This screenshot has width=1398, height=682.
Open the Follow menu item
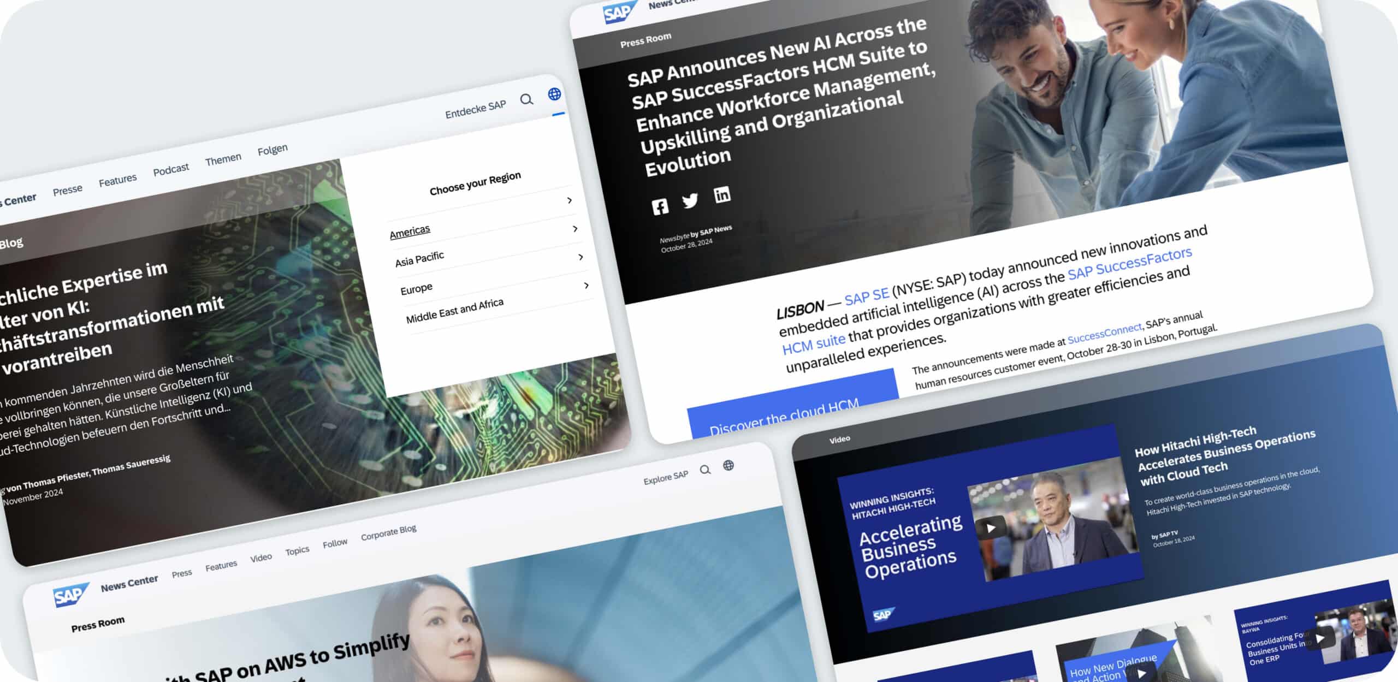point(335,543)
